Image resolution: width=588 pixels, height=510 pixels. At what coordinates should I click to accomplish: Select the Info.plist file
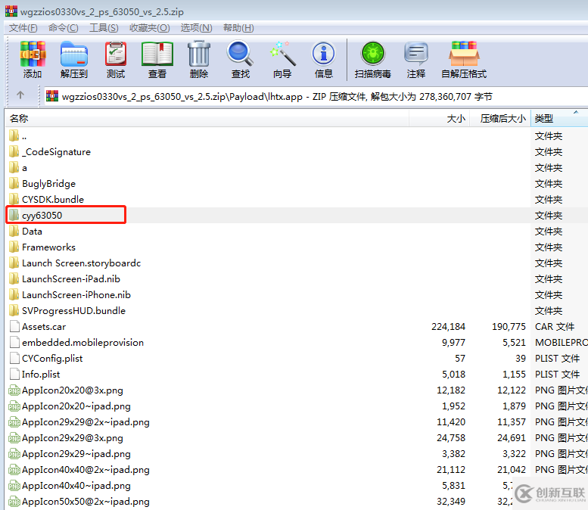tap(34, 375)
